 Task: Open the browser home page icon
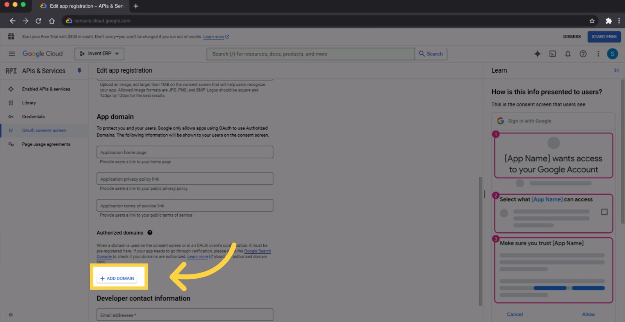coord(52,21)
